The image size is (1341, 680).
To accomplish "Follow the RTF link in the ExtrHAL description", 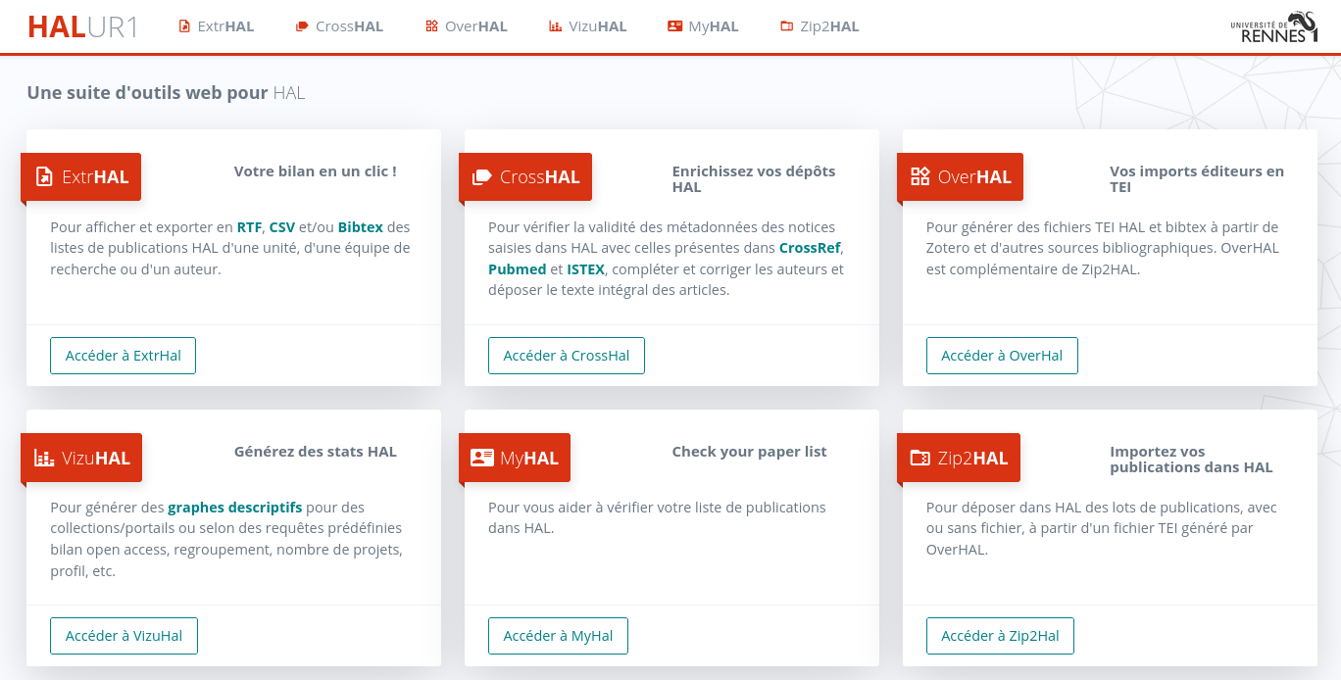I will coord(249,227).
